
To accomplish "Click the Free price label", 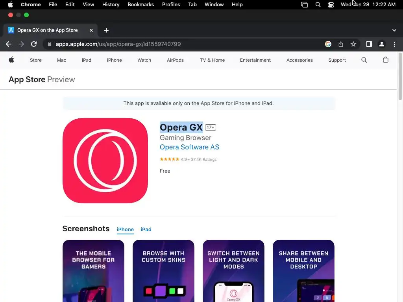I will click(x=165, y=171).
